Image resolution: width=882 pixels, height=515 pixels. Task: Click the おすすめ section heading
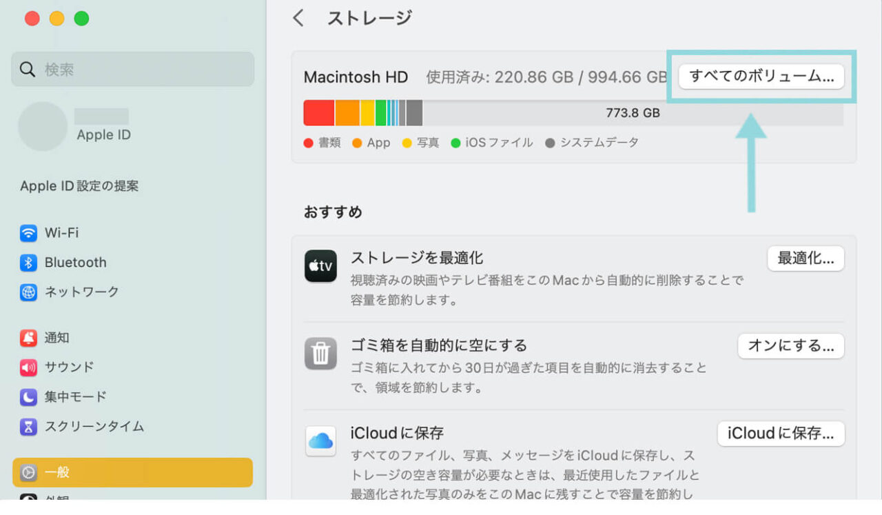pyautogui.click(x=333, y=212)
